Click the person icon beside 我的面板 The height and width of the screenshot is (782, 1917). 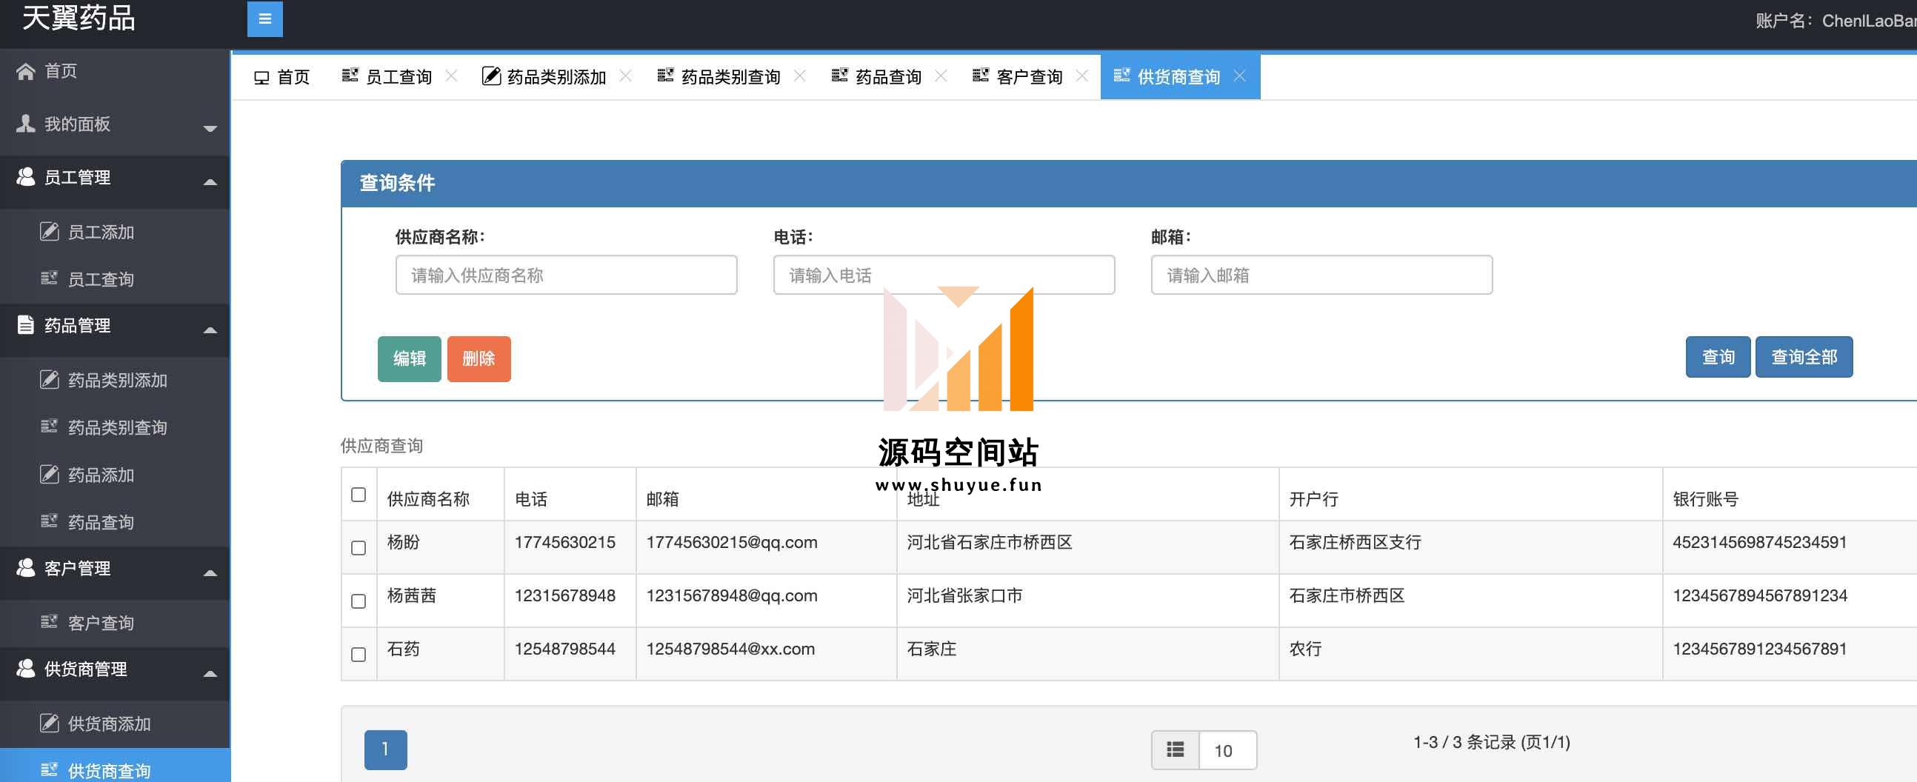[25, 124]
